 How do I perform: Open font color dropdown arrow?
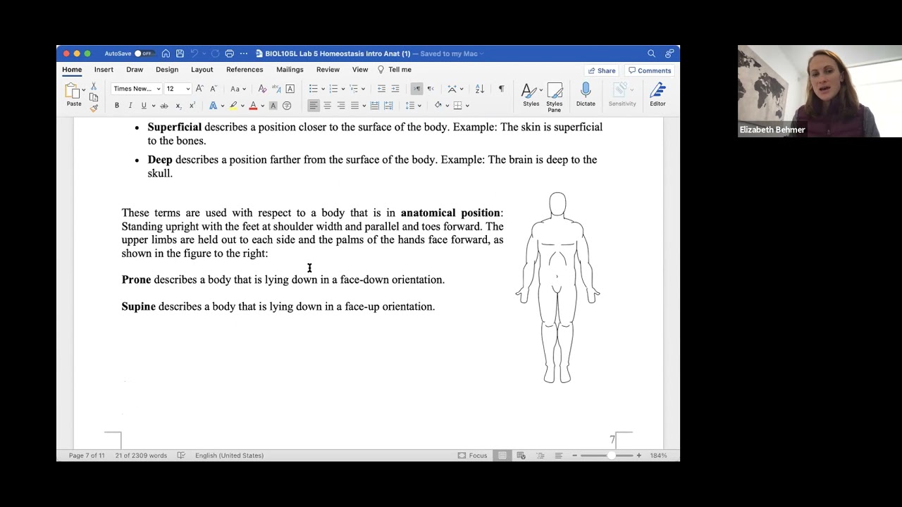pyautogui.click(x=262, y=106)
